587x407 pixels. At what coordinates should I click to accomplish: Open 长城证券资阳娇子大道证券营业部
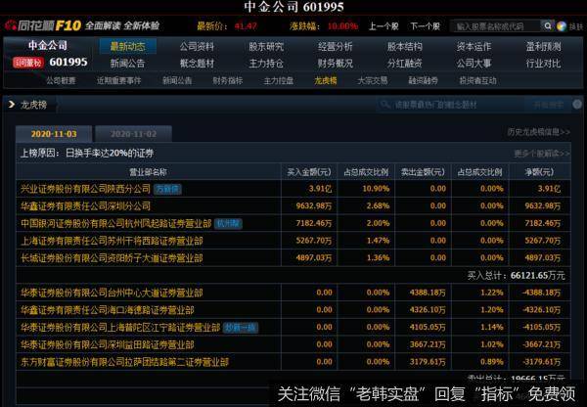point(112,258)
